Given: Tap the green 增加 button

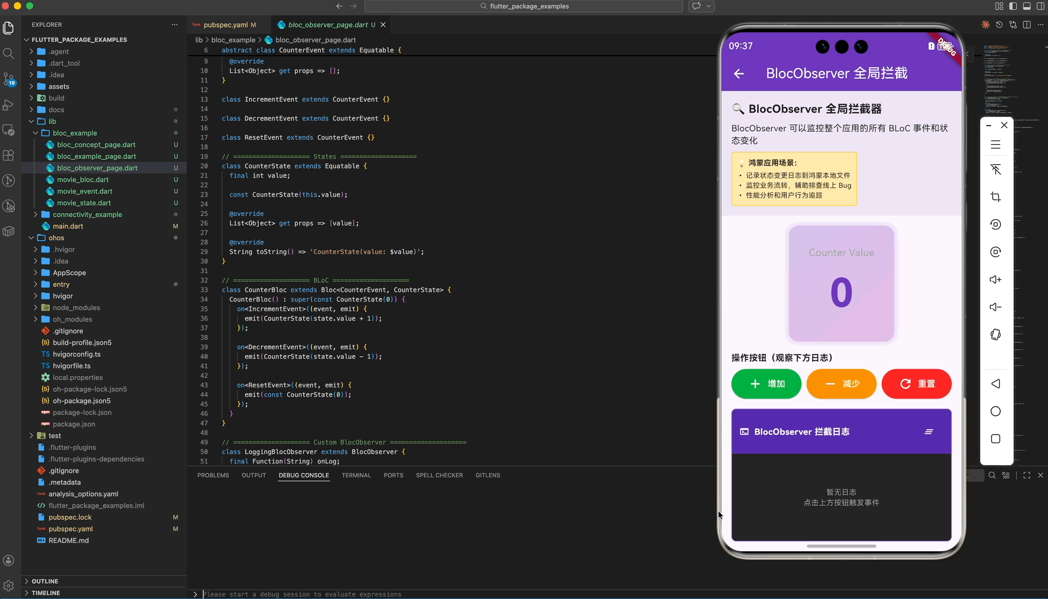Looking at the screenshot, I should coord(766,384).
